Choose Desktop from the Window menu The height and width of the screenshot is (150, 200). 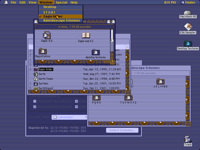(x=61, y=7)
